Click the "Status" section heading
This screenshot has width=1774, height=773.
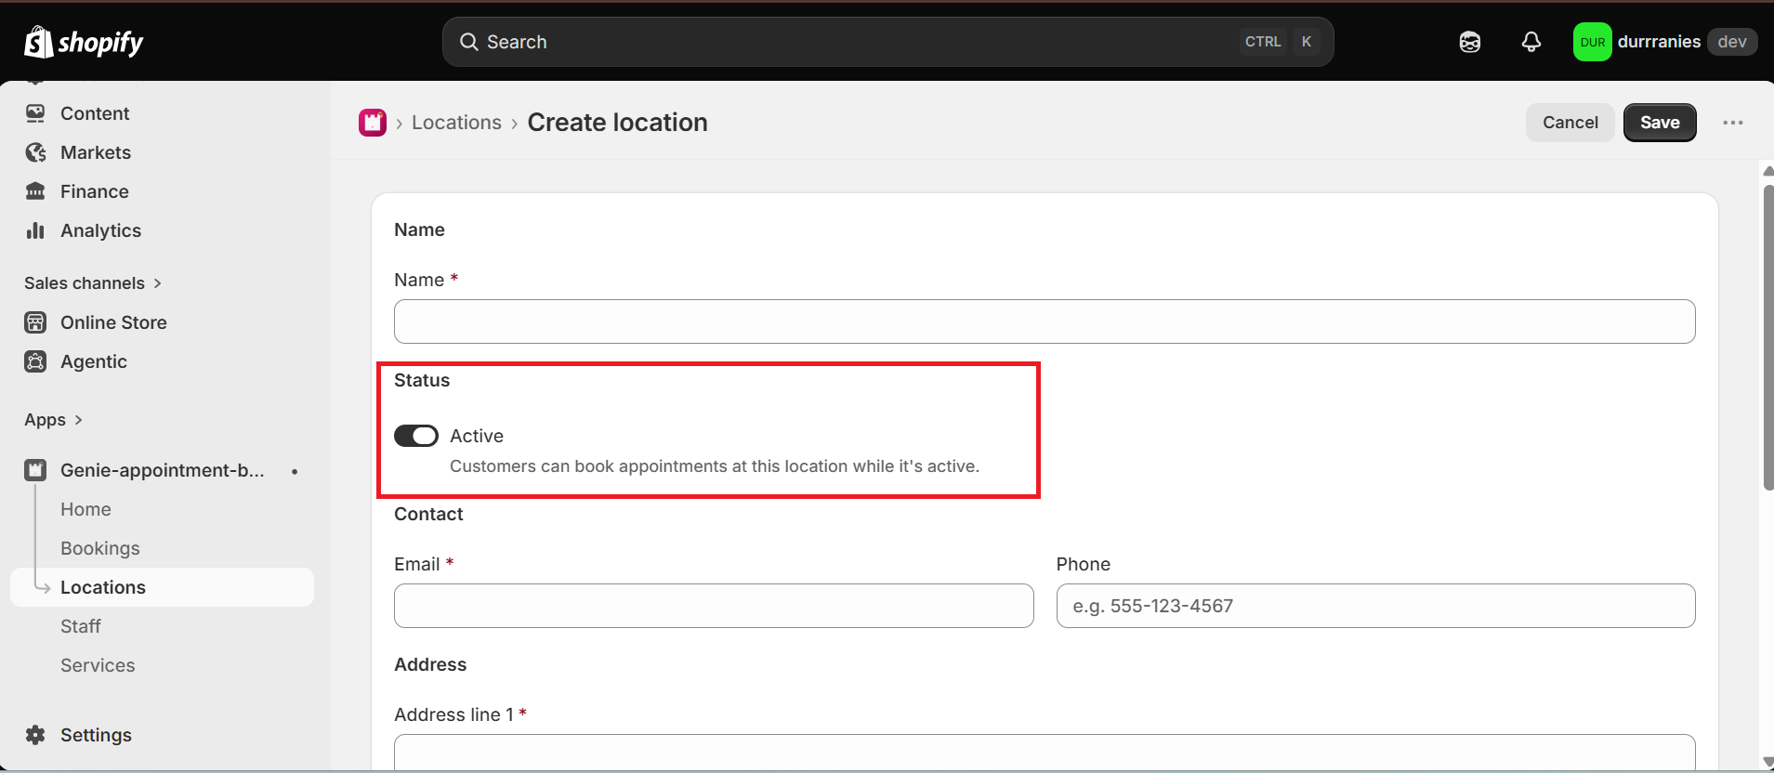pyautogui.click(x=422, y=380)
